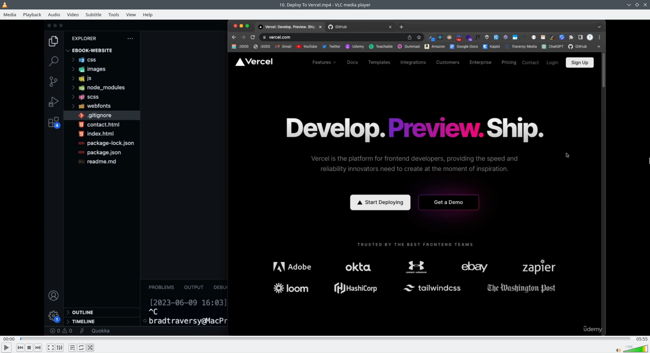
Task: Open the ChatGPT bookmark
Action: click(x=552, y=47)
